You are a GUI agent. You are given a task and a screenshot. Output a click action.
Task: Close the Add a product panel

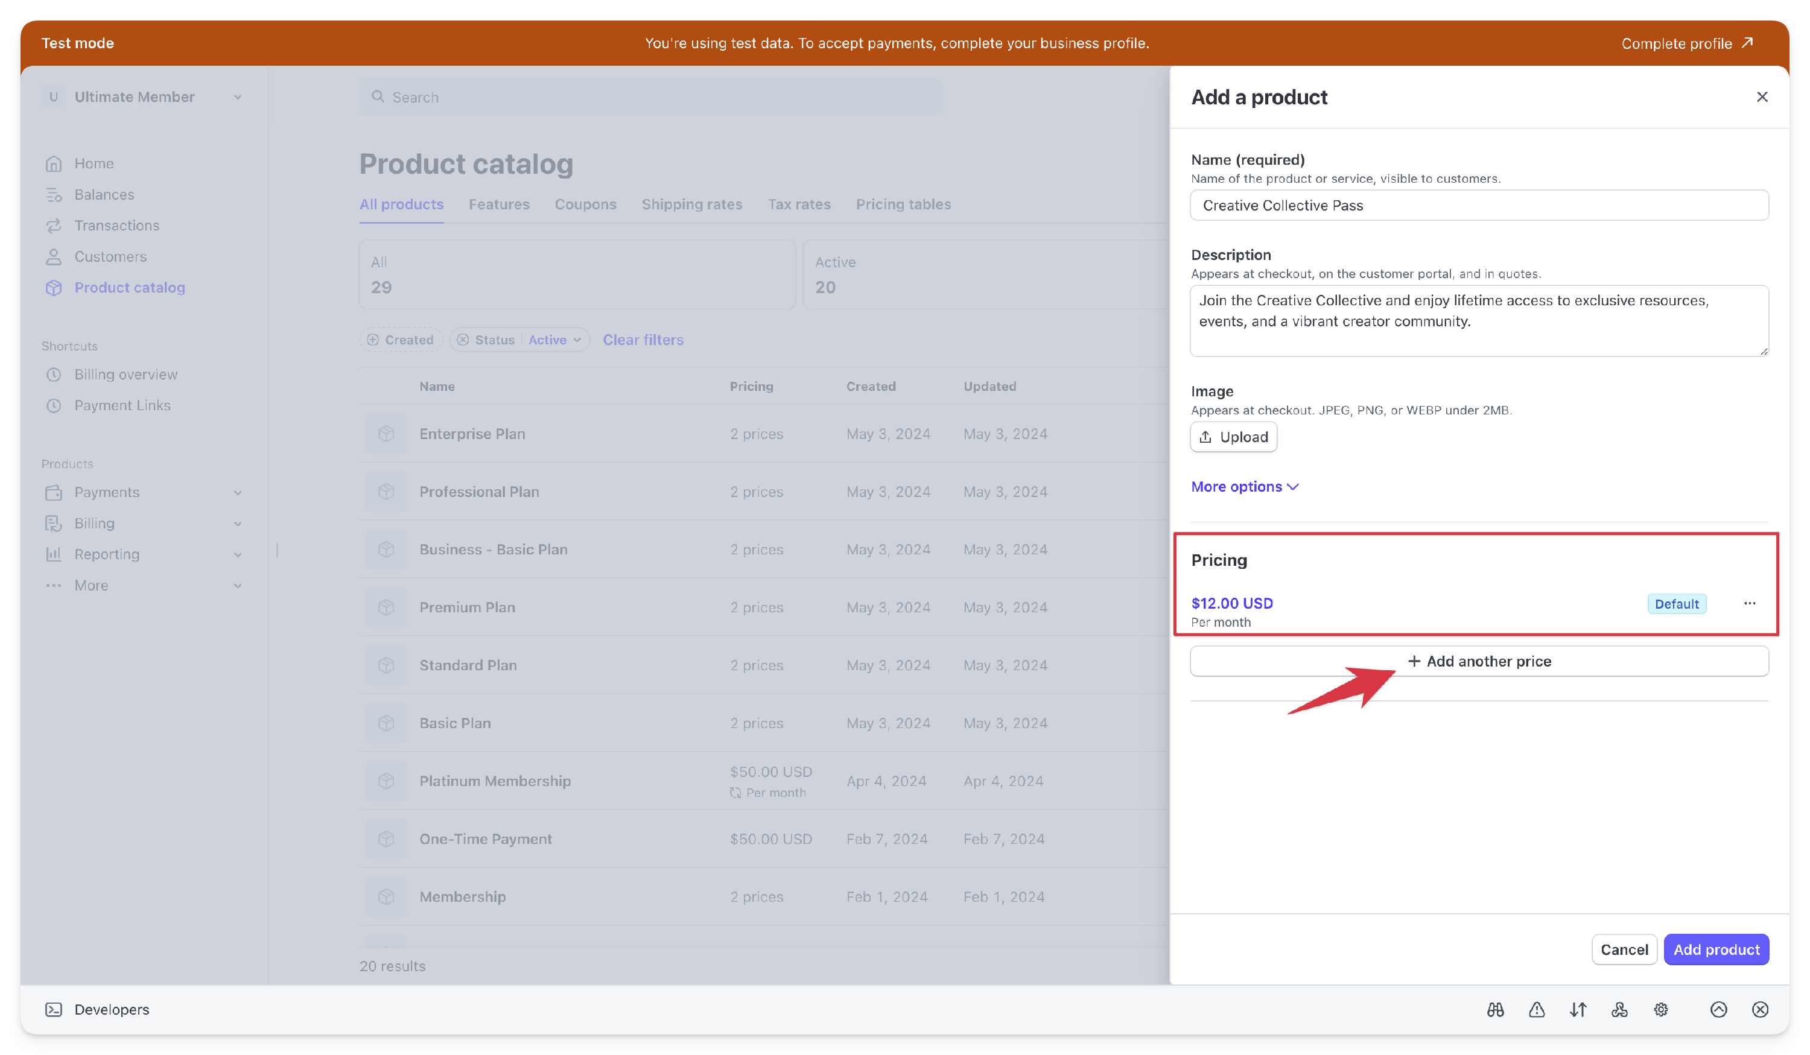click(1762, 97)
